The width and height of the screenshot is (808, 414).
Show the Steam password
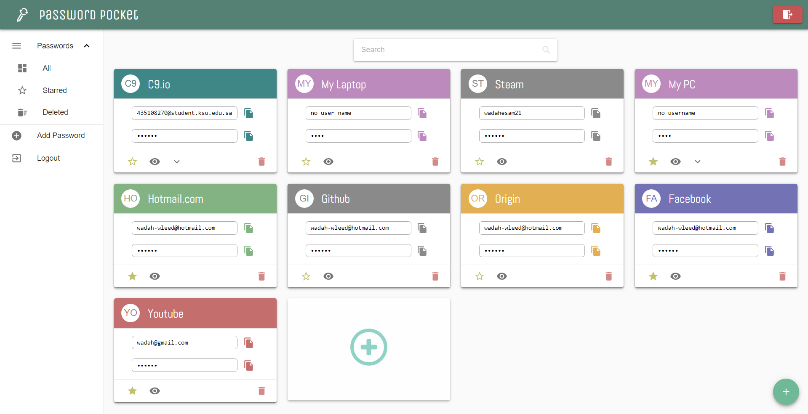click(x=502, y=162)
